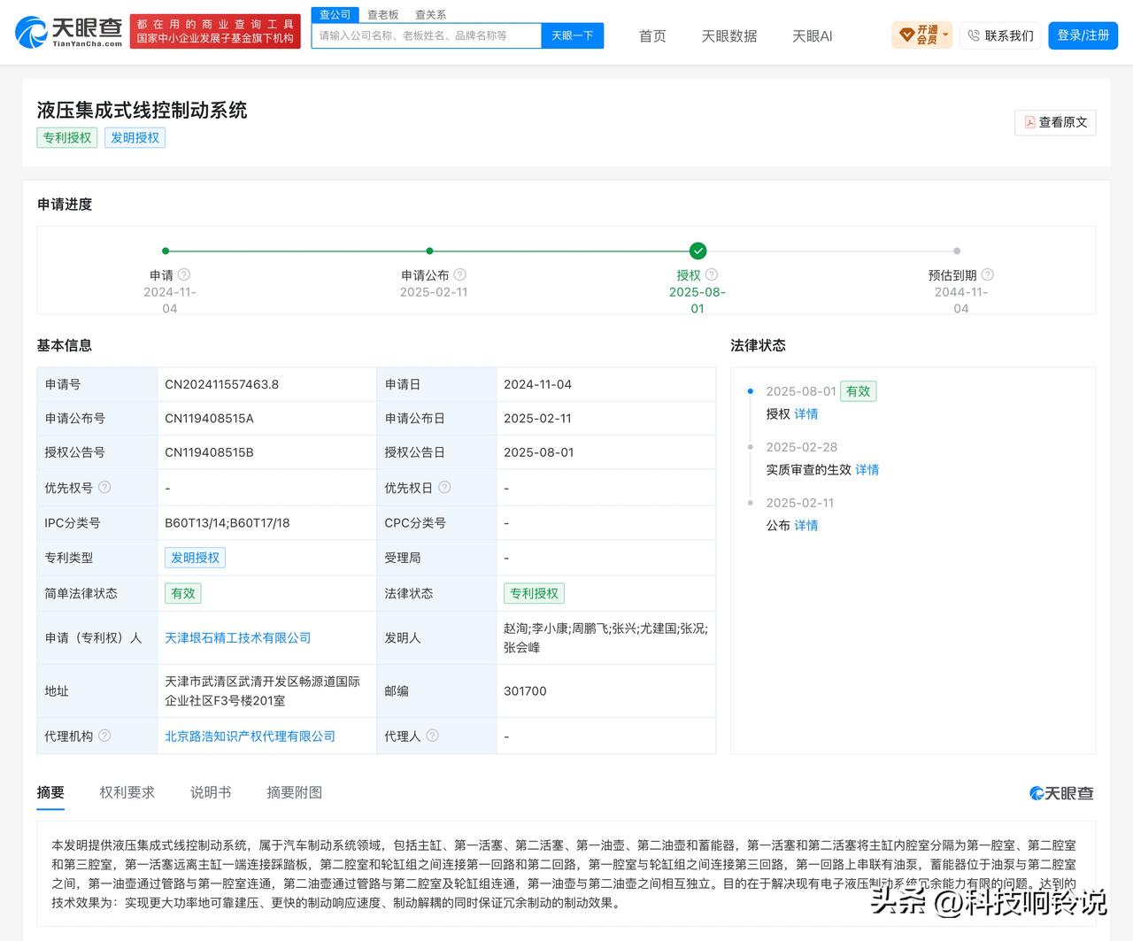The height and width of the screenshot is (941, 1133).
Task: Open the 开通会员 VIP dropdown
Action: coord(921,35)
